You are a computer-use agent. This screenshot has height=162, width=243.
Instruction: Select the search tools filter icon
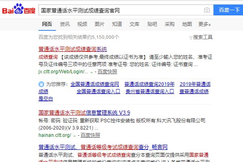coord(191,38)
